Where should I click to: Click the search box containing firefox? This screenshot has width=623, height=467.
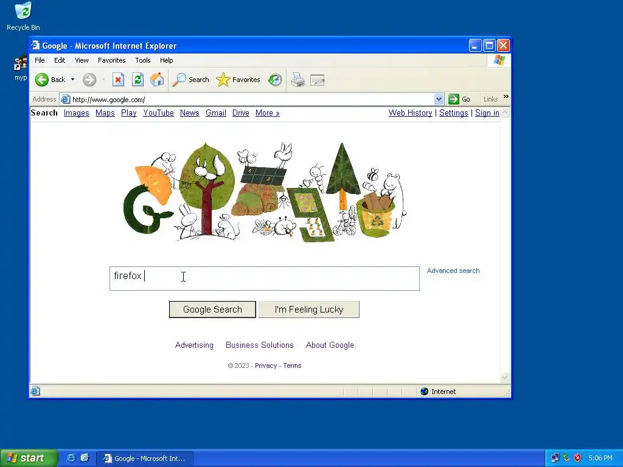tap(265, 278)
